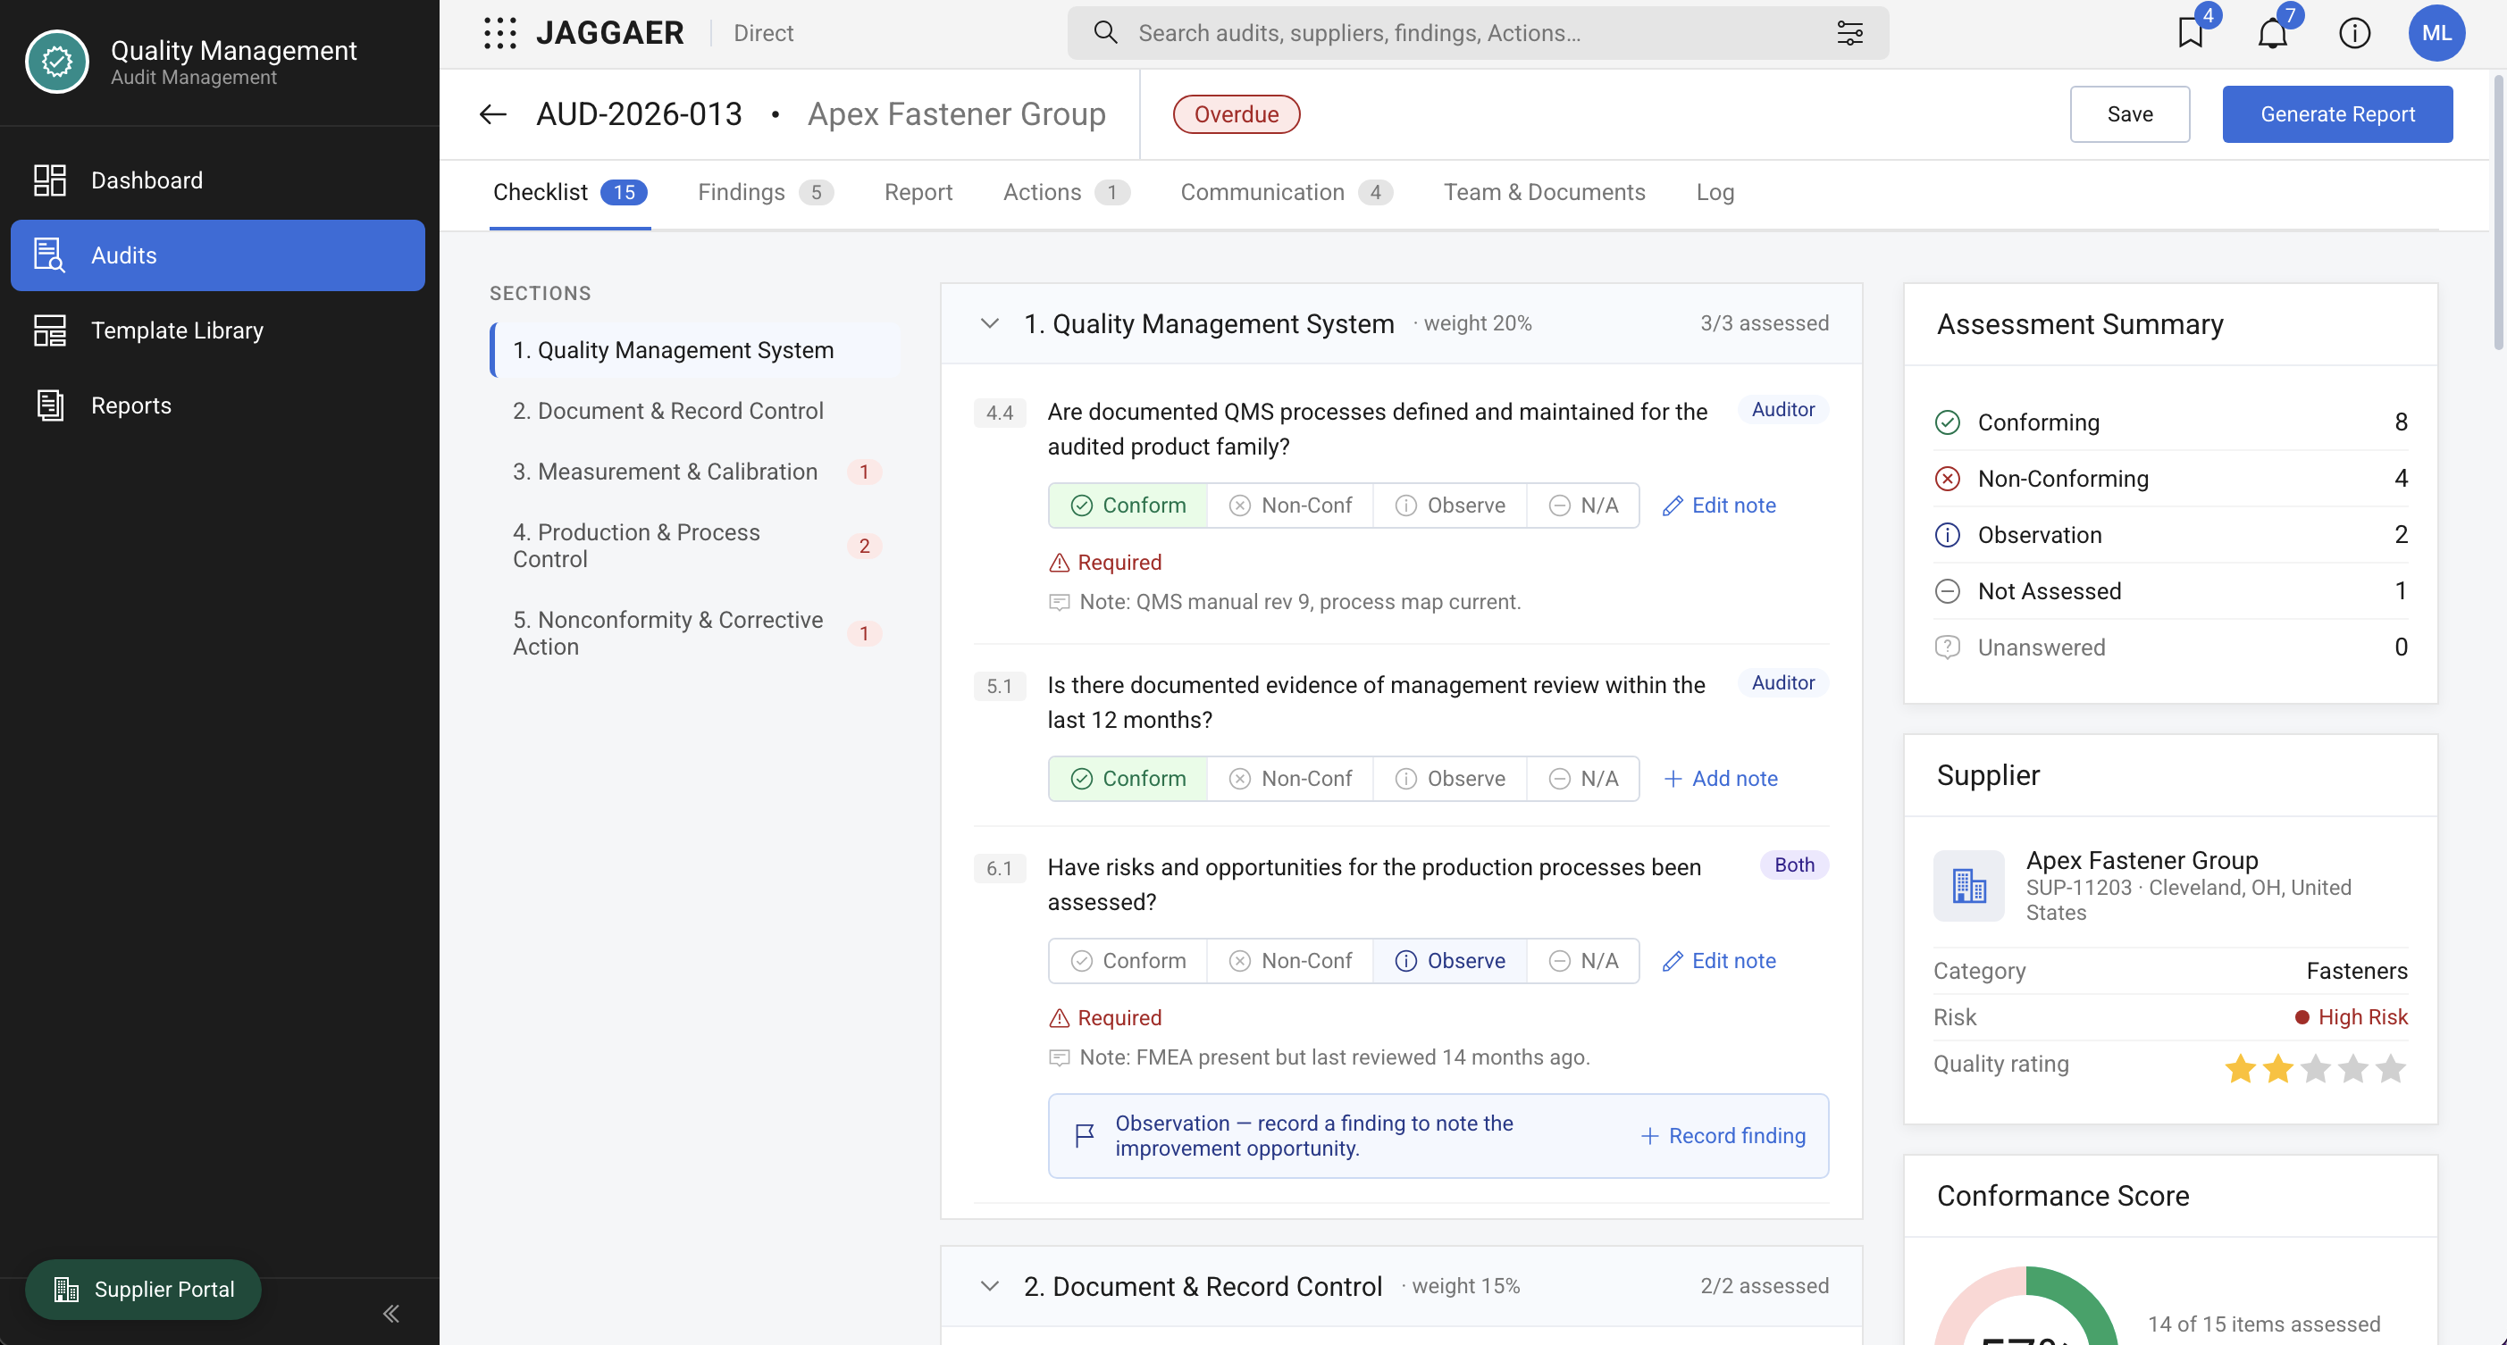Click the pencil icon for question 6.1 note
The image size is (2507, 1345).
1672,961
